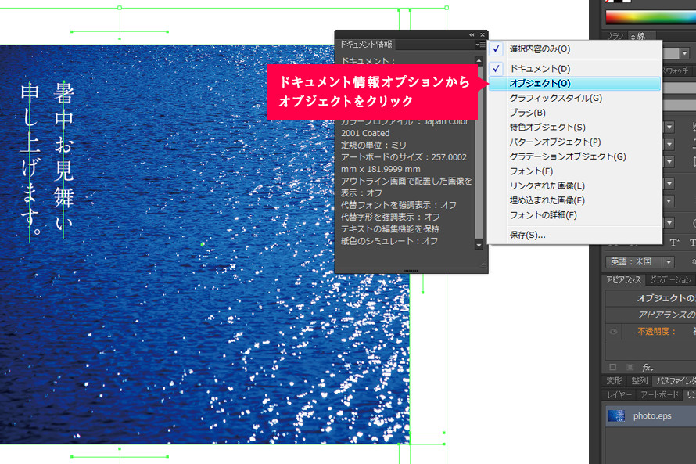696x464 pixels.
Task: Switch to the 整列 tab
Action: coord(640,381)
